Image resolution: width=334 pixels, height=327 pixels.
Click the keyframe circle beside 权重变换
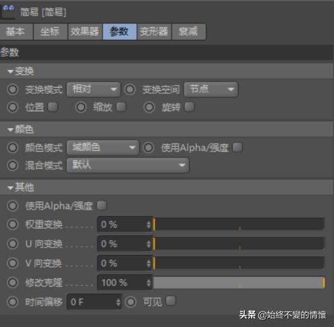[x=13, y=225]
